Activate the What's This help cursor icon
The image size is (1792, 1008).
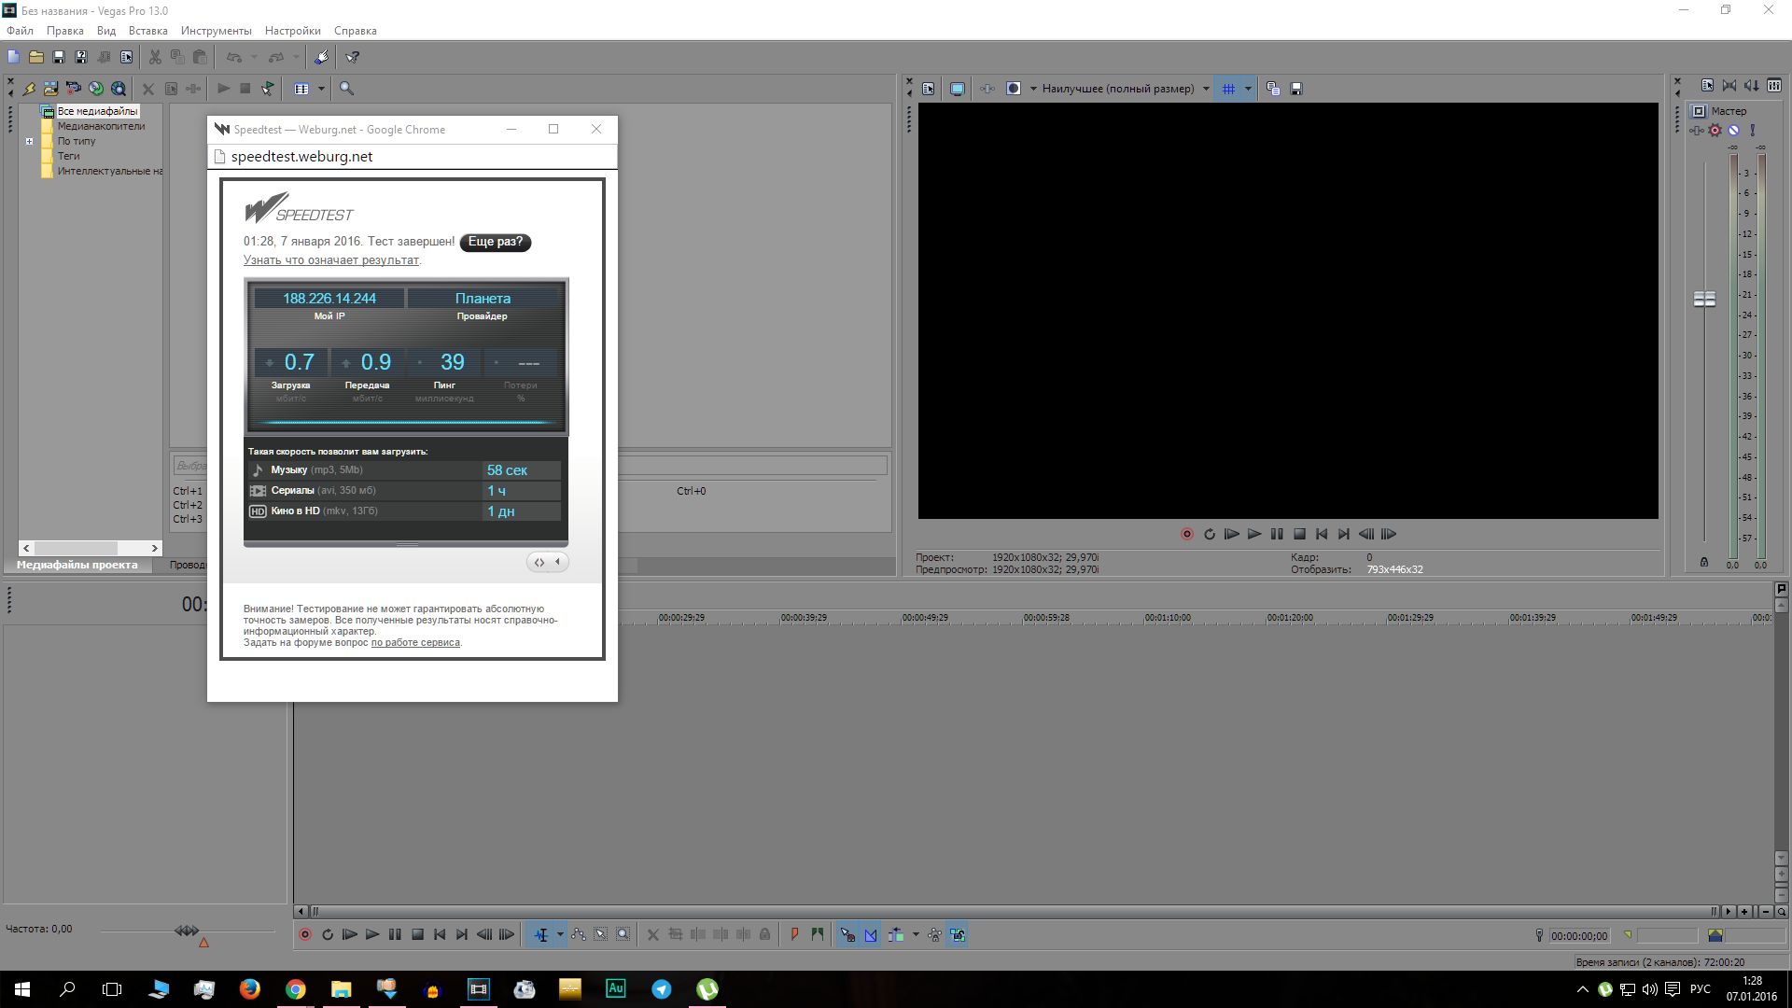tap(353, 57)
